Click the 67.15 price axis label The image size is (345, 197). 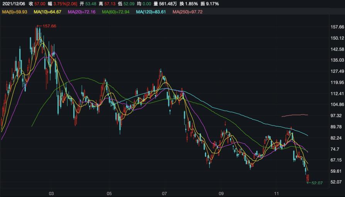pos(336,160)
